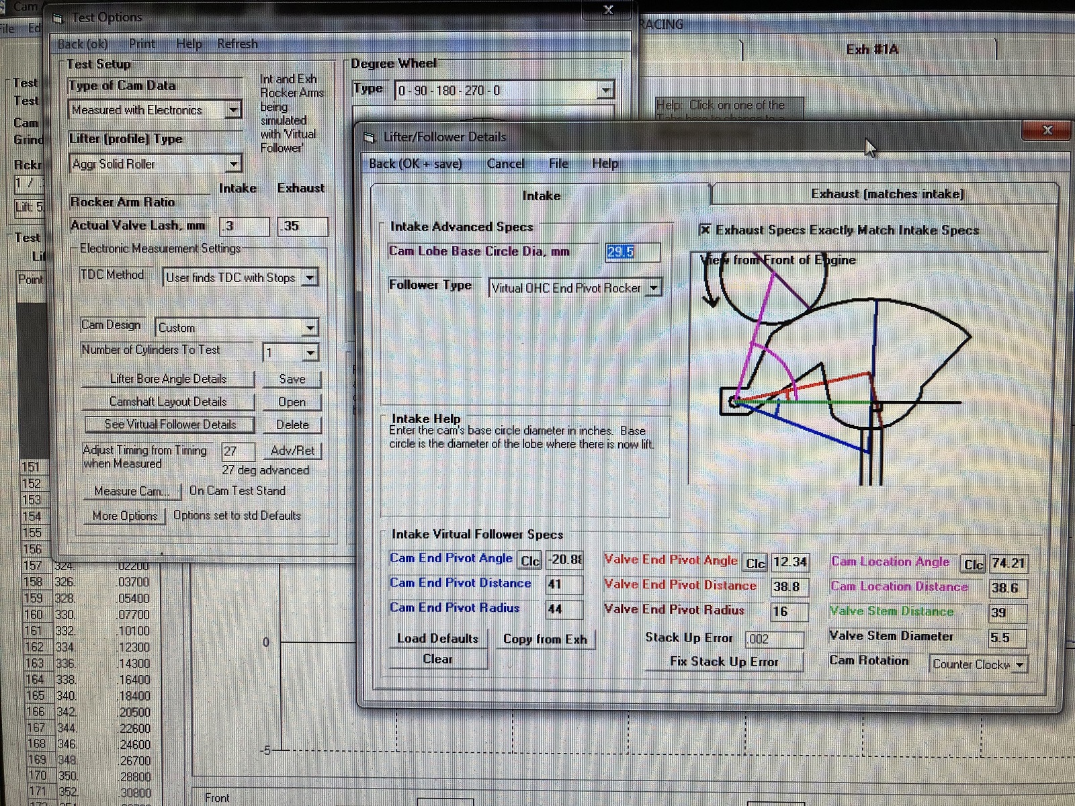The width and height of the screenshot is (1075, 806).
Task: Click the Load Defaults button
Action: [437, 638]
